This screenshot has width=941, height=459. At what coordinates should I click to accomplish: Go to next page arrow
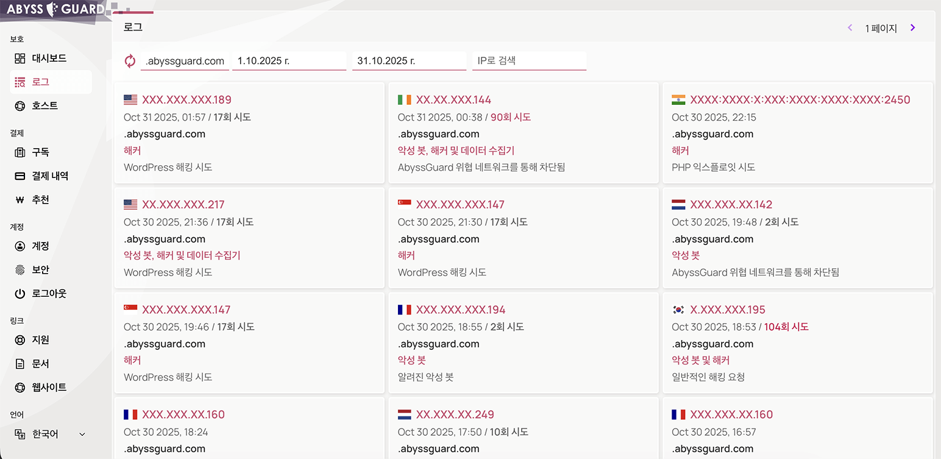pyautogui.click(x=912, y=27)
